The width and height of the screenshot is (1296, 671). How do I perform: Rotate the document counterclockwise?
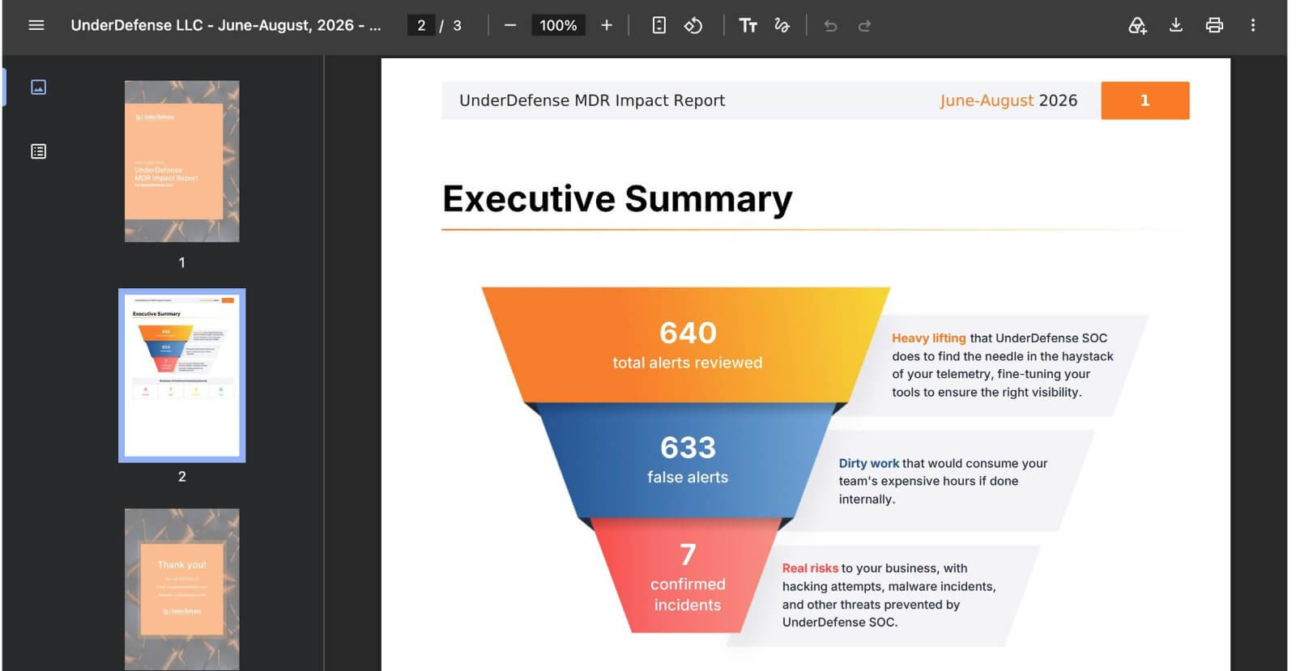point(693,25)
